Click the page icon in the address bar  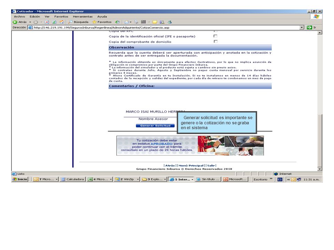31,27
